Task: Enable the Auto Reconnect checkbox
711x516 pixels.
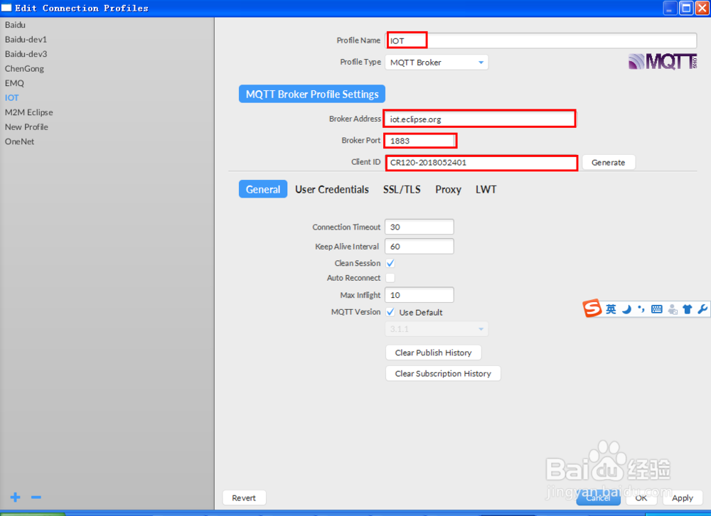Action: pos(390,277)
